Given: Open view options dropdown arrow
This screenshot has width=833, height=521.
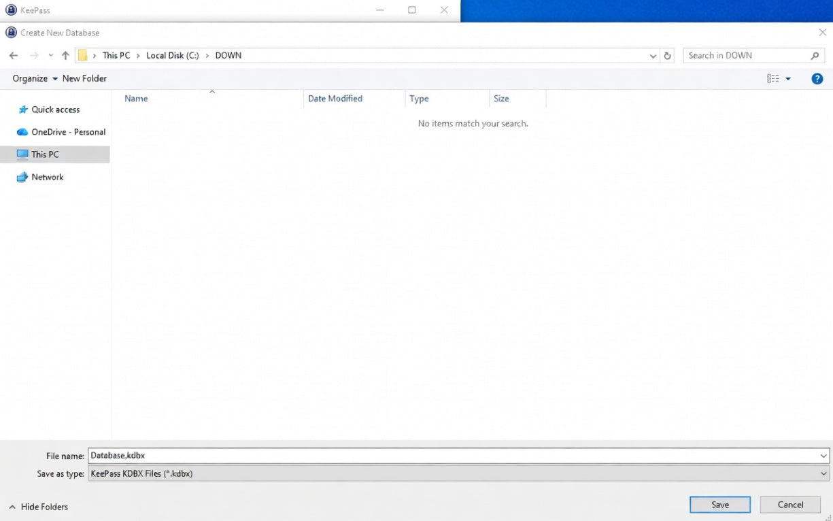Looking at the screenshot, I should pyautogui.click(x=788, y=79).
